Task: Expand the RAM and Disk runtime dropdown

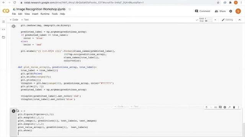Action: coord(215,20)
